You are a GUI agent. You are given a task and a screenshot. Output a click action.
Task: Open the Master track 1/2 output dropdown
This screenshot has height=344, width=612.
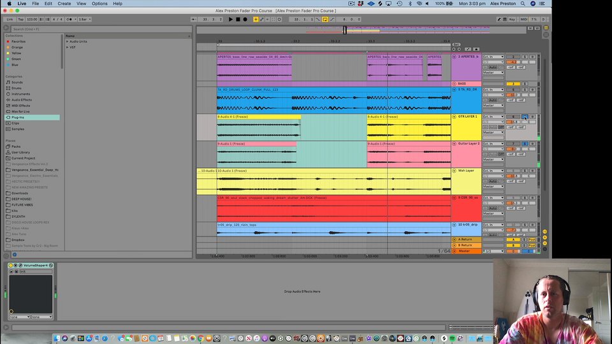click(493, 251)
